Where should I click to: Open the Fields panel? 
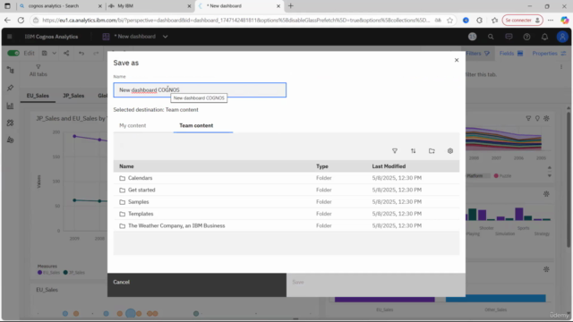(x=511, y=54)
